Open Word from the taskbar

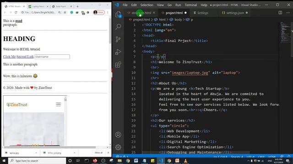[136, 161]
